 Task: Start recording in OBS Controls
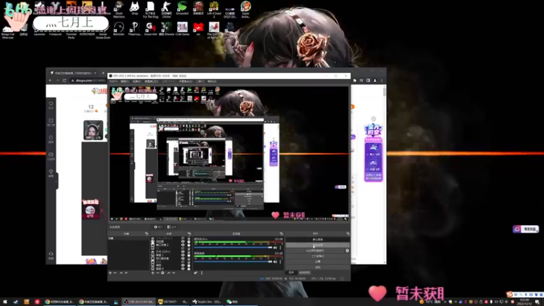click(318, 245)
